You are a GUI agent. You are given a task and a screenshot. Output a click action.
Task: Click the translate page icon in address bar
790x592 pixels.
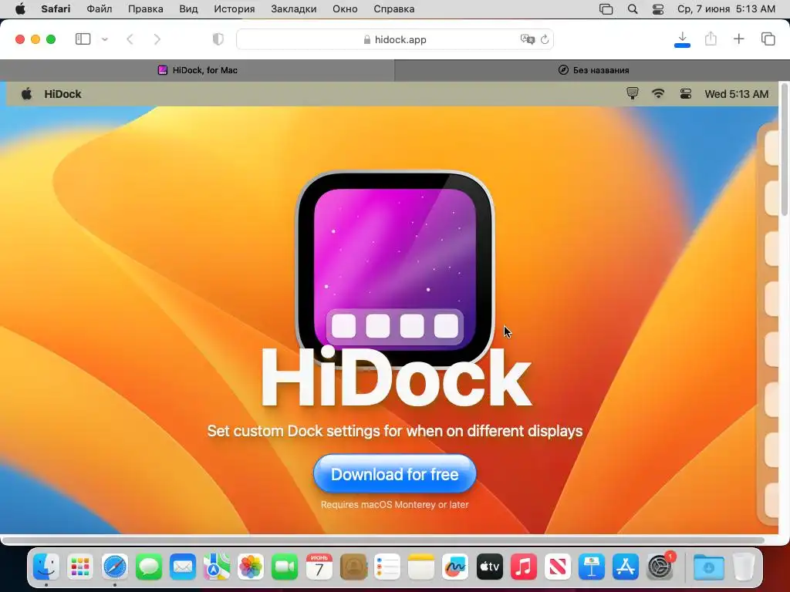tap(527, 39)
